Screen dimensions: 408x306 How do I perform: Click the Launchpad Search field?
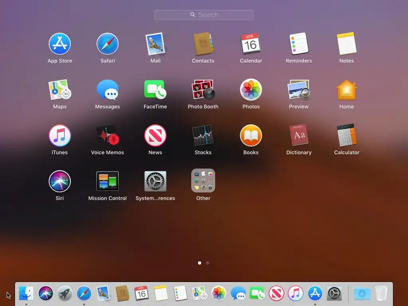pos(204,15)
